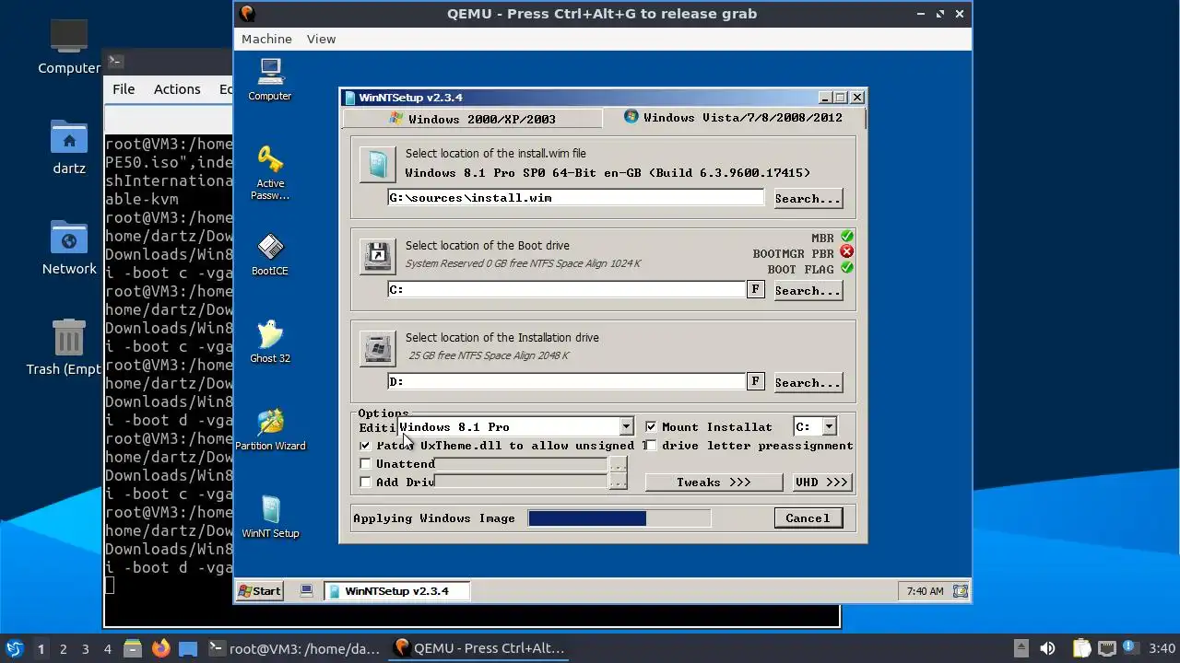Screen dimensions: 1180x663
Task: Open QEMU View menu
Action: [321, 39]
